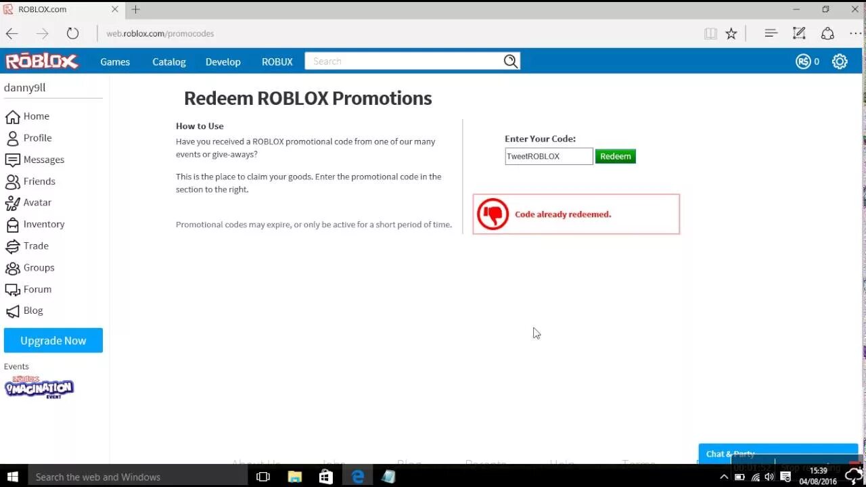Open Windows Store from taskbar
Image resolution: width=866 pixels, height=487 pixels.
[326, 477]
